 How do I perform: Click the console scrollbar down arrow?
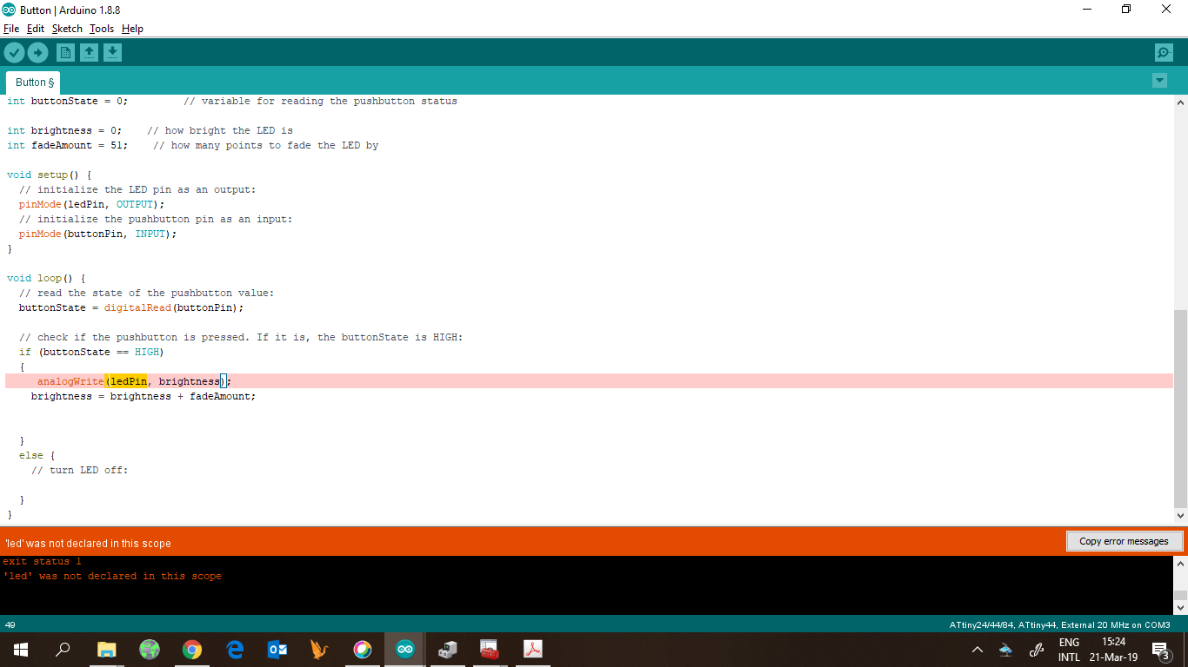point(1180,607)
